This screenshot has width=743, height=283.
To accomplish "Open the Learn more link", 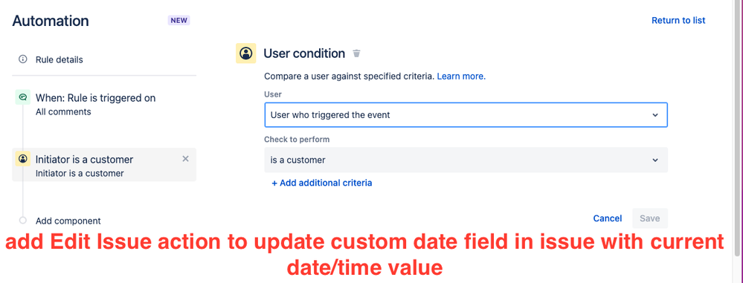I will pos(461,77).
